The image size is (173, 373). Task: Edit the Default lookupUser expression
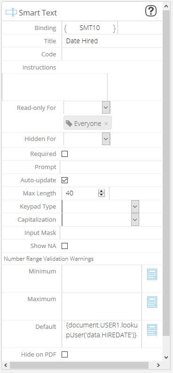point(102,334)
